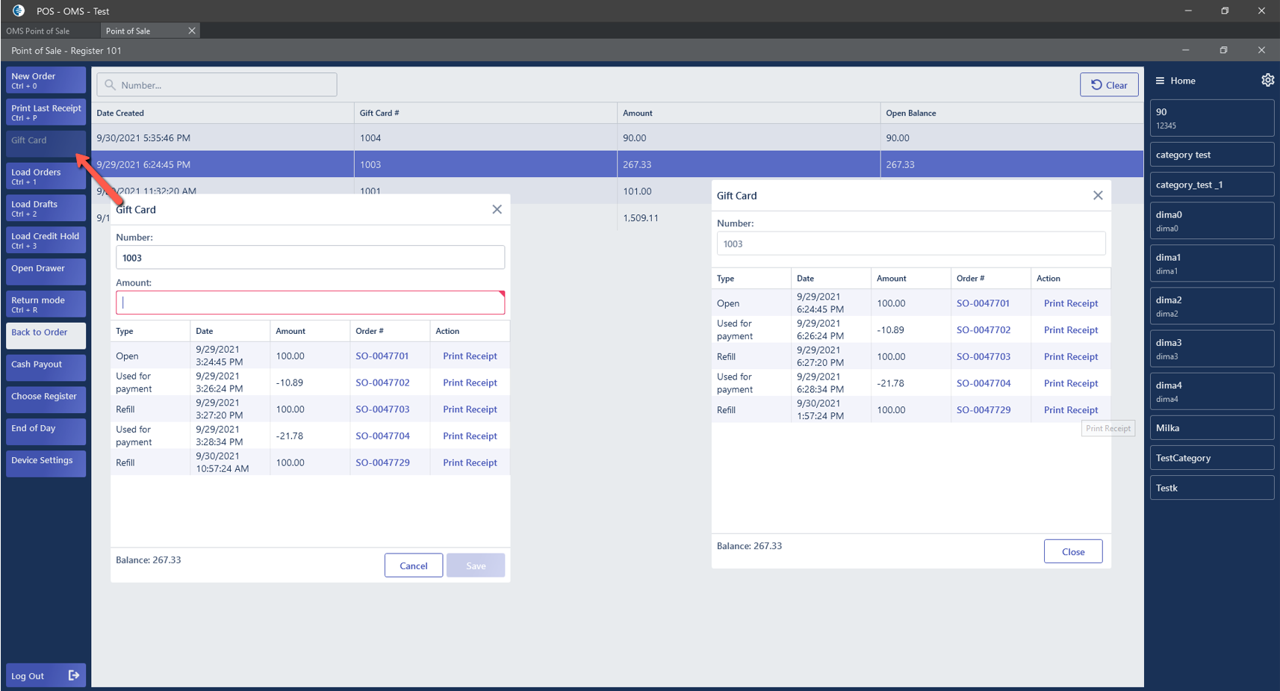Viewport: 1280px width, 691px height.
Task: Click the Home hamburger menu icon
Action: tap(1160, 81)
